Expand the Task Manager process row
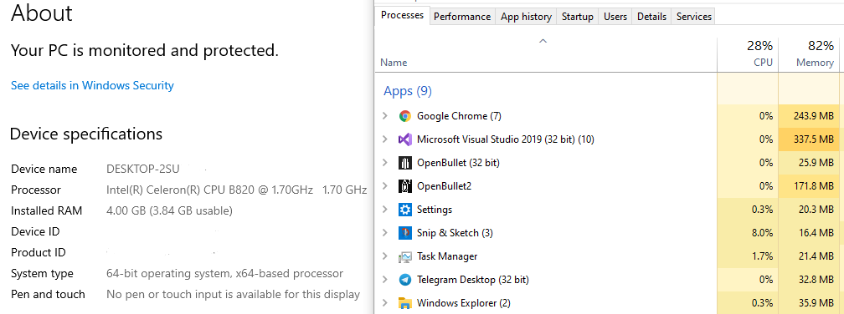 (384, 256)
